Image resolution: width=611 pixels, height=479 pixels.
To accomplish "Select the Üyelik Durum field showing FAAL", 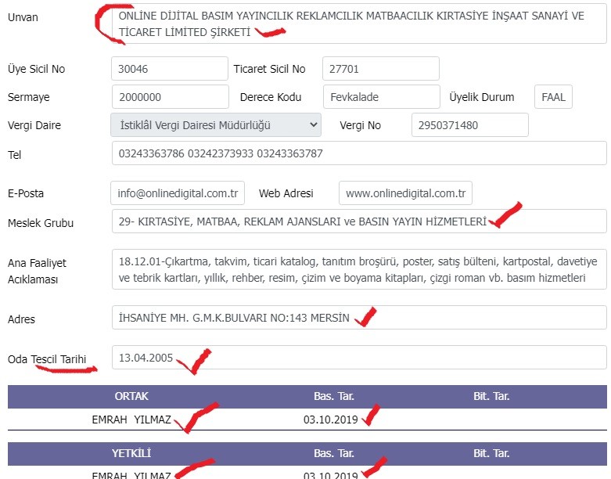I will tap(554, 97).
